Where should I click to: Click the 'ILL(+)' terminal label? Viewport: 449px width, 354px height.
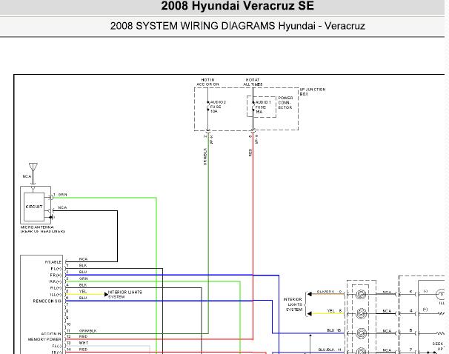(56, 295)
